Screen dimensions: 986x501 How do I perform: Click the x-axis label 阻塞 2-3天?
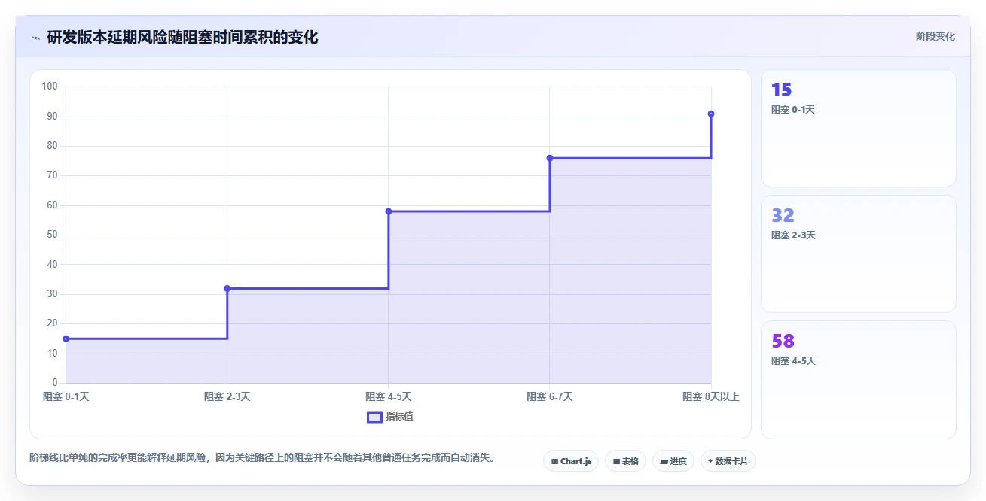pyautogui.click(x=227, y=396)
